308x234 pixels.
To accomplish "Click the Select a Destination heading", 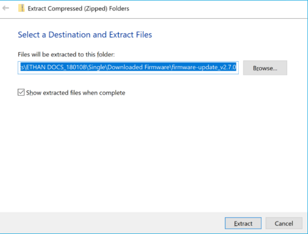I will tap(85, 35).
